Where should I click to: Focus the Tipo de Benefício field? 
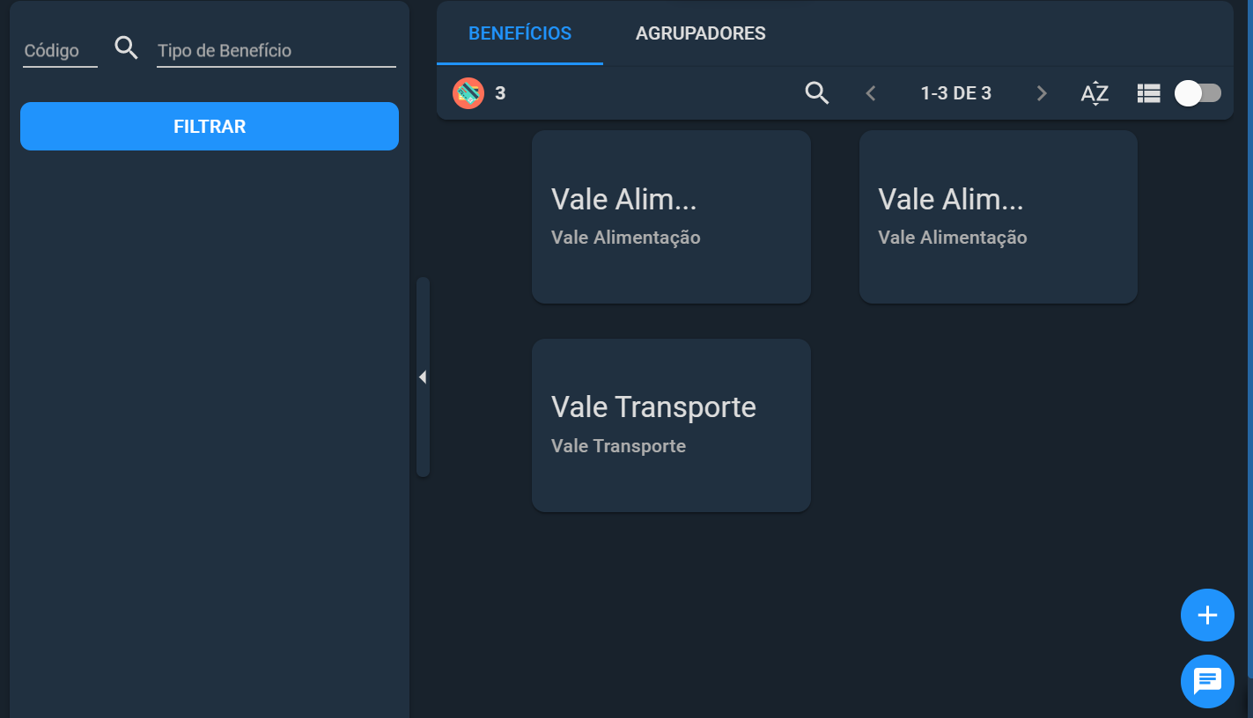click(x=276, y=51)
